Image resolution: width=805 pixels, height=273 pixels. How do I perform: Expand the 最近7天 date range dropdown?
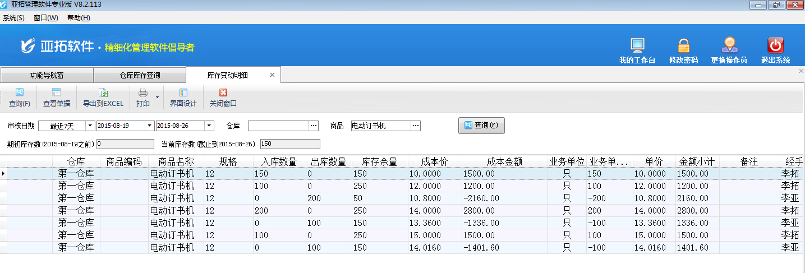point(90,126)
